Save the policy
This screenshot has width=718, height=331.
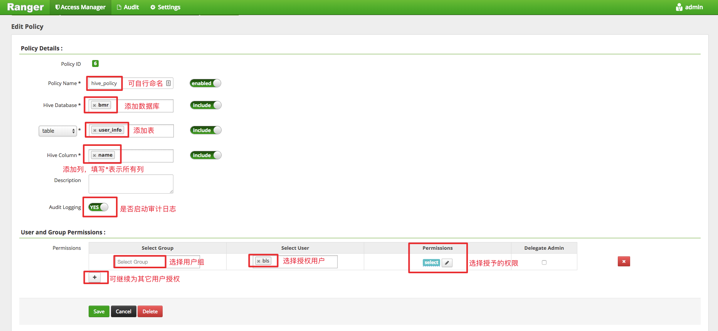pyautogui.click(x=99, y=311)
